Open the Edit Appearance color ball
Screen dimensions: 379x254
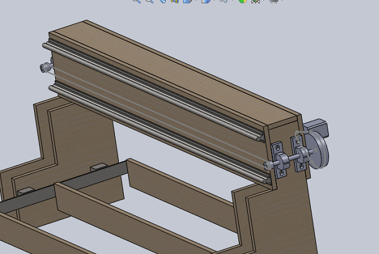pos(242,1)
